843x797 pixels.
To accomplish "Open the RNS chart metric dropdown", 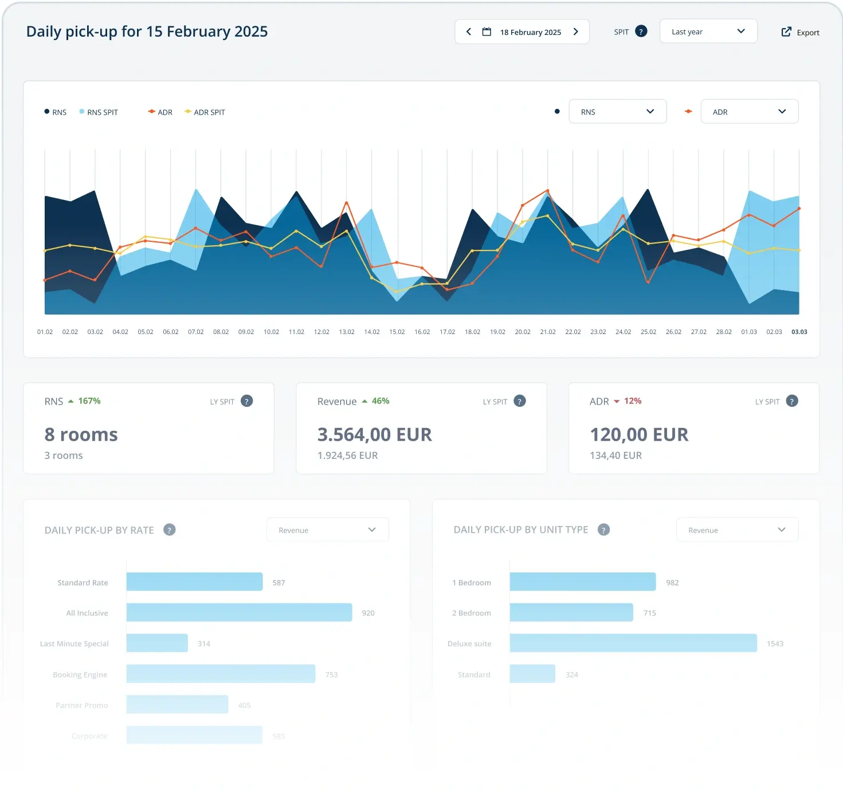I will click(617, 112).
